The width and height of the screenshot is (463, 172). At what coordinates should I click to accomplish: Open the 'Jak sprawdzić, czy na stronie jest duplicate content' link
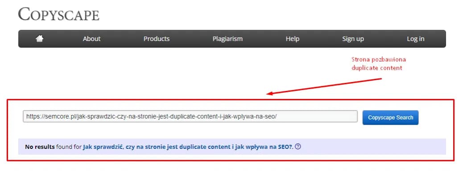pos(188,147)
